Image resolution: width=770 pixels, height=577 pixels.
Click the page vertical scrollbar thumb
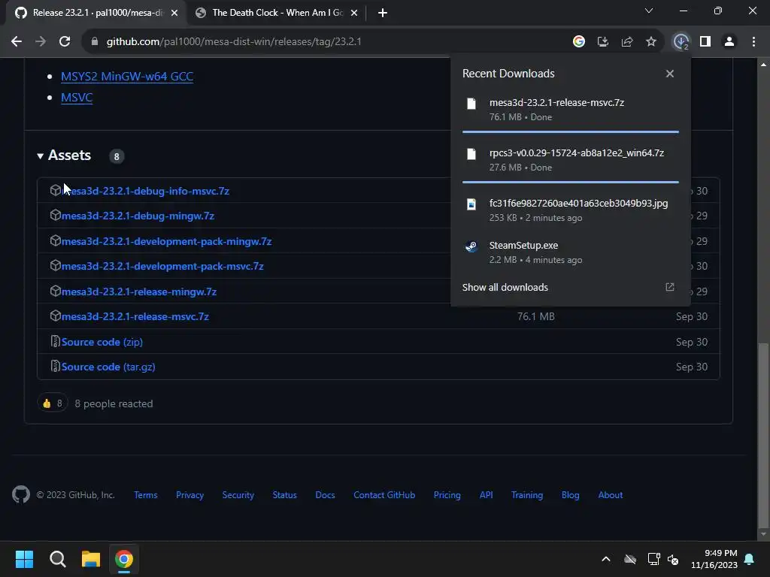click(x=763, y=434)
